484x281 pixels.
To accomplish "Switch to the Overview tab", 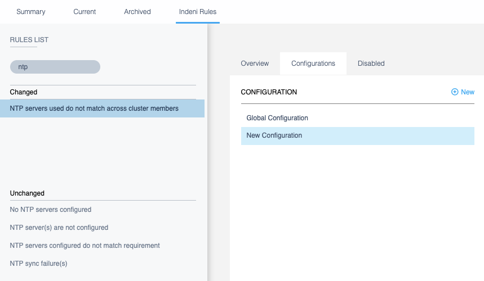I will [255, 64].
